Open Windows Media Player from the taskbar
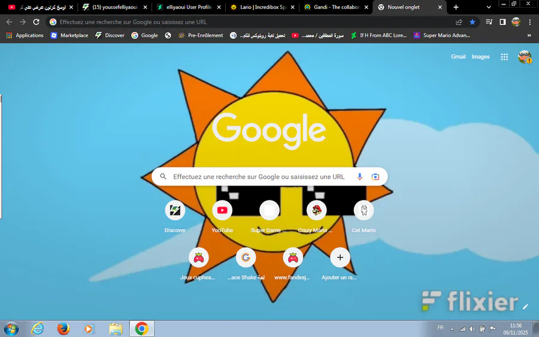Image resolution: width=539 pixels, height=337 pixels. pos(89,329)
